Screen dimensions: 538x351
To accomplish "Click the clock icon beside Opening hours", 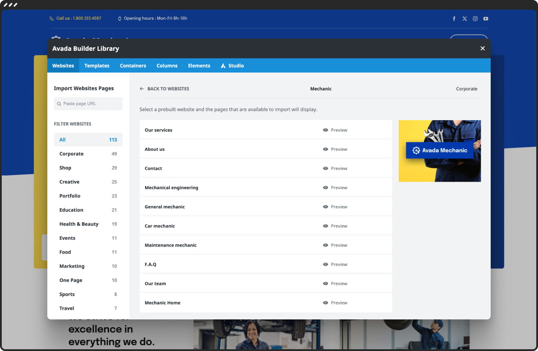I will [120, 18].
